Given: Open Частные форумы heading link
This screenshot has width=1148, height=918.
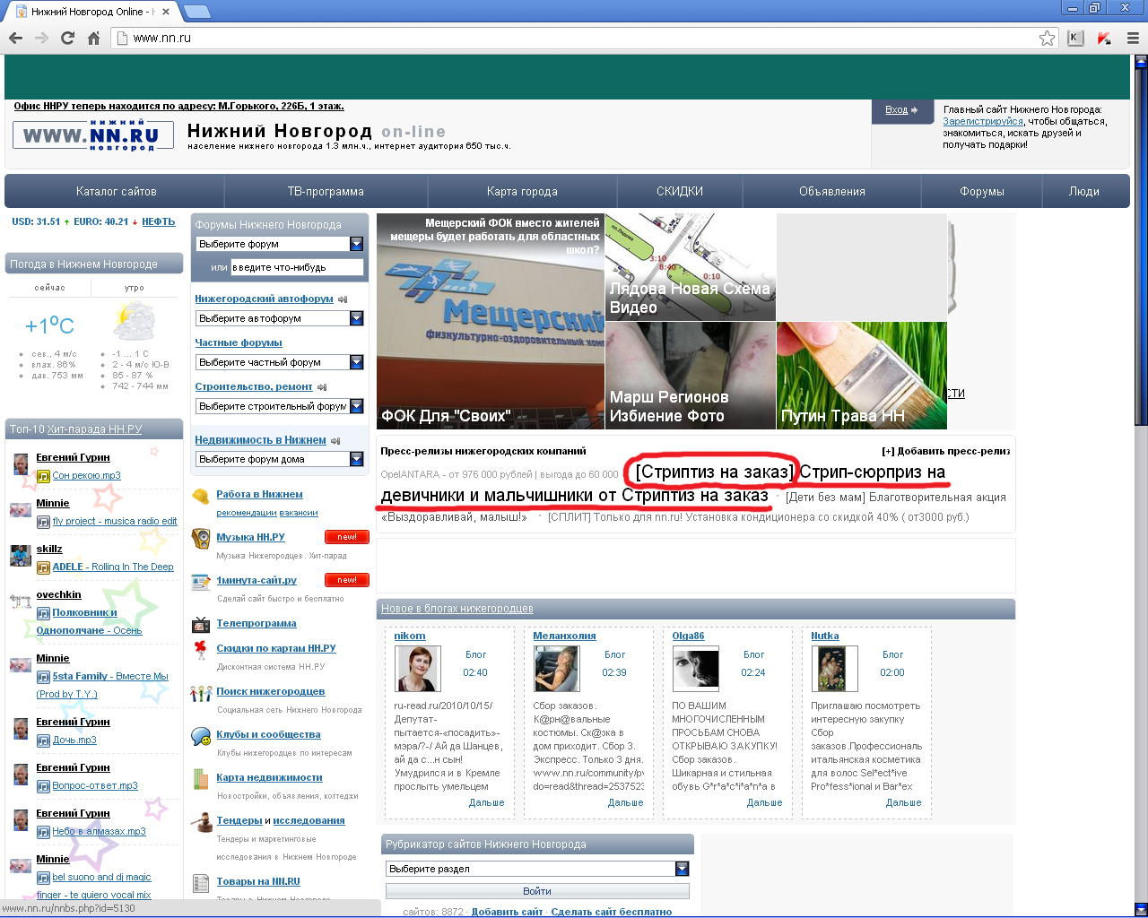Looking at the screenshot, I should click(x=239, y=342).
